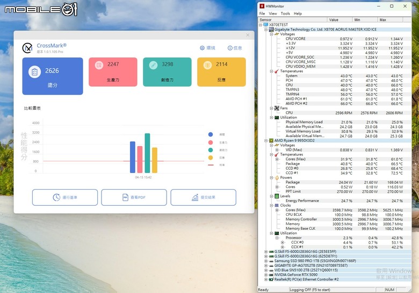419x293 pixels.
Task: Collapse the Gigabyte X870E AORUS MASTER node
Action: 266,29
